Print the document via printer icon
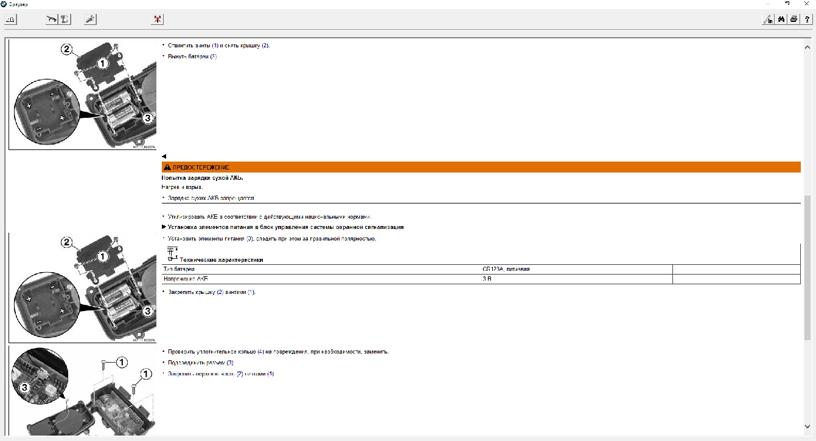 pyautogui.click(x=793, y=19)
